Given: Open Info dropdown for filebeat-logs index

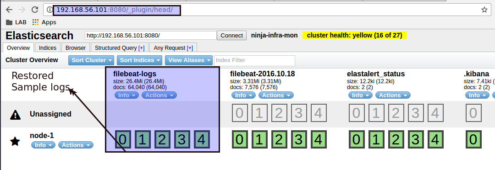Looking at the screenshot, I should 126,95.
